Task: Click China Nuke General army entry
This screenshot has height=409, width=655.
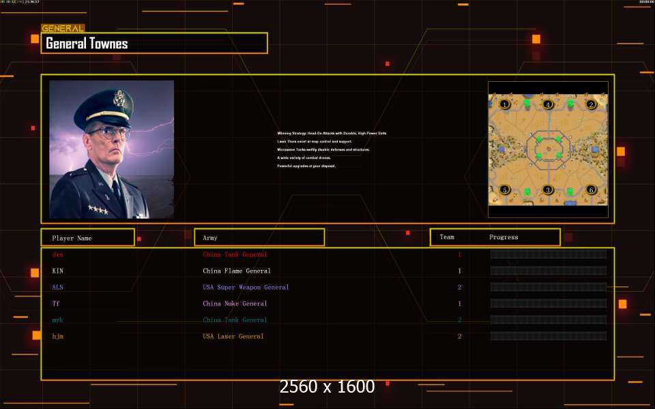Action: tap(235, 303)
